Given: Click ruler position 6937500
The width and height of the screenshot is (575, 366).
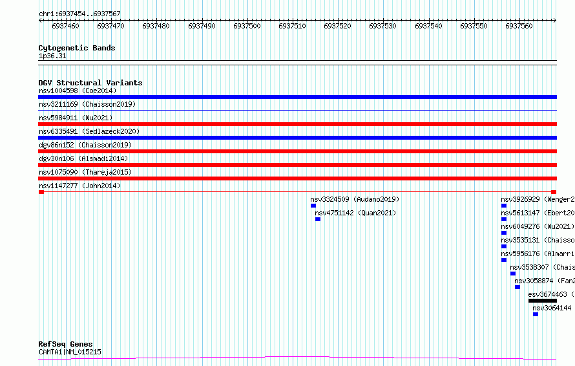Looking at the screenshot, I should coord(247,26).
